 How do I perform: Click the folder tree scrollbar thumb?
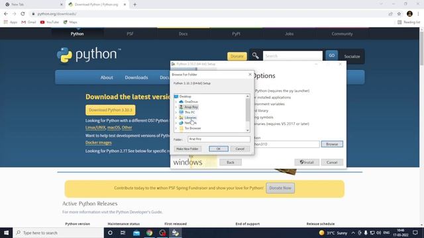[x=247, y=110]
